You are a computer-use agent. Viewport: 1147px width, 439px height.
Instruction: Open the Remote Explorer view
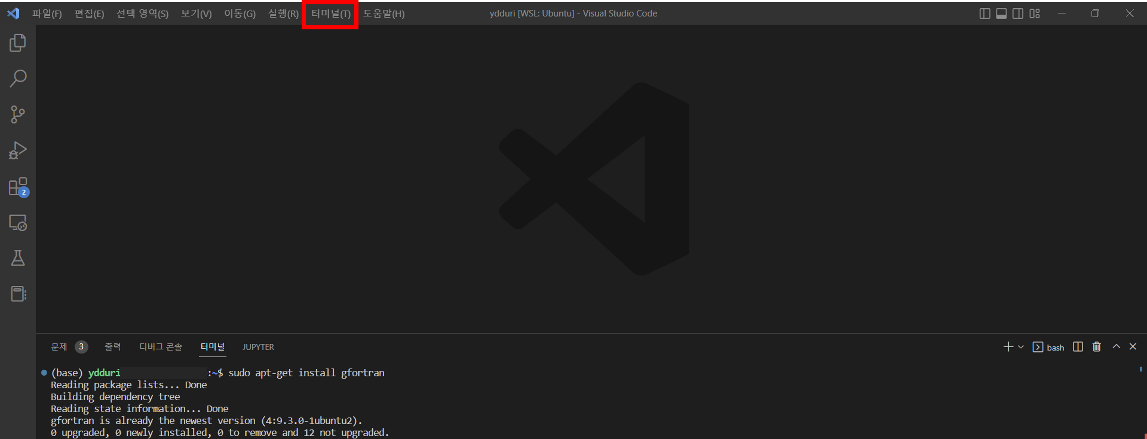(x=18, y=223)
